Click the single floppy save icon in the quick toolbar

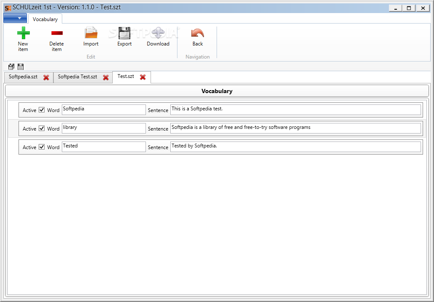[21, 67]
